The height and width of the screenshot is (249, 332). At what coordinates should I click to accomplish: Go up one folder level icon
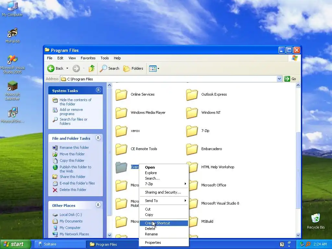coord(92,68)
